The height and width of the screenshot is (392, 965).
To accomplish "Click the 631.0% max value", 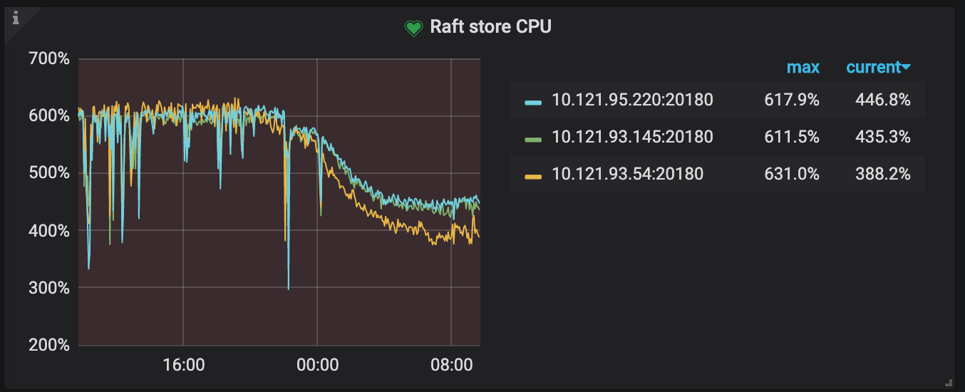I will (793, 174).
